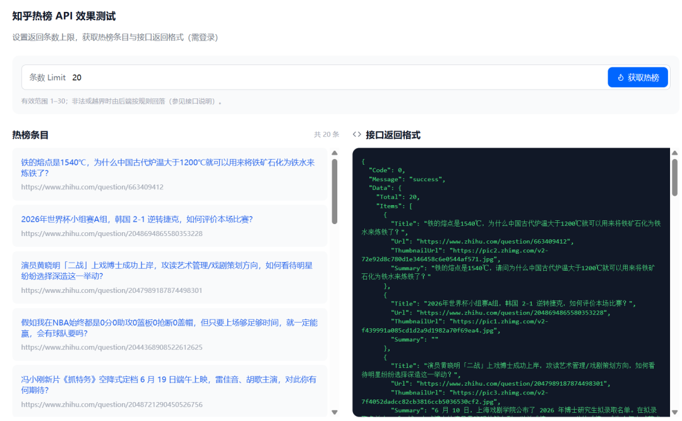This screenshot has width=682, height=421.
Task: Click the JSON Url line ending 2047989187874498301
Action: [x=501, y=384]
